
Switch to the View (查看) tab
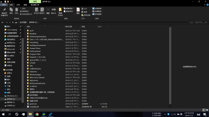[x=25, y=5]
